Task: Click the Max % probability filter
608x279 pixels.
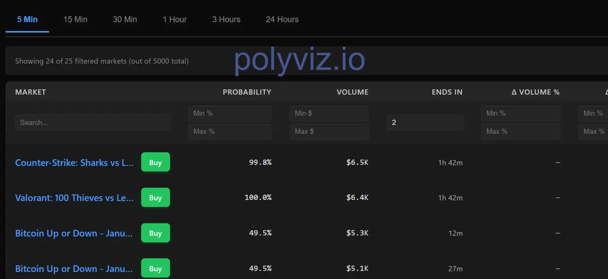Action: point(230,131)
